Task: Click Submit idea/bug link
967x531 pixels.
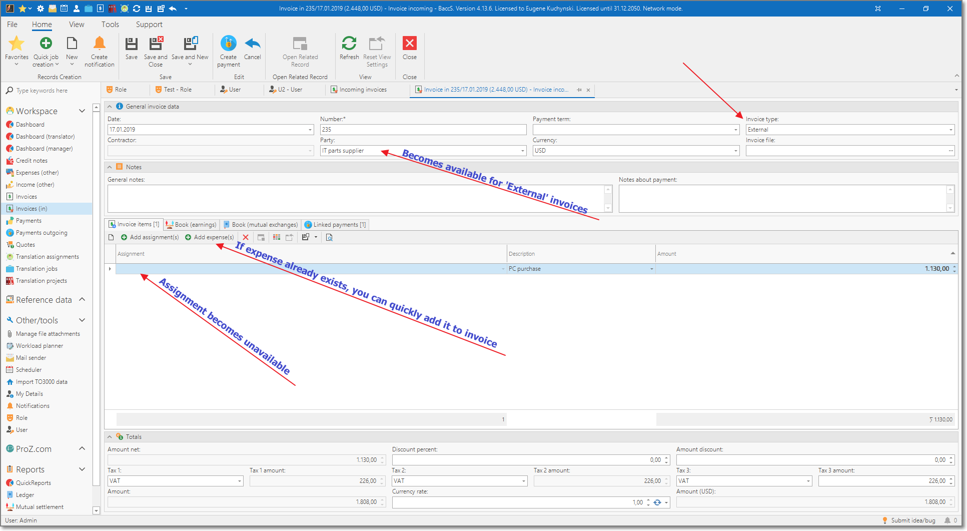Action: (908, 520)
